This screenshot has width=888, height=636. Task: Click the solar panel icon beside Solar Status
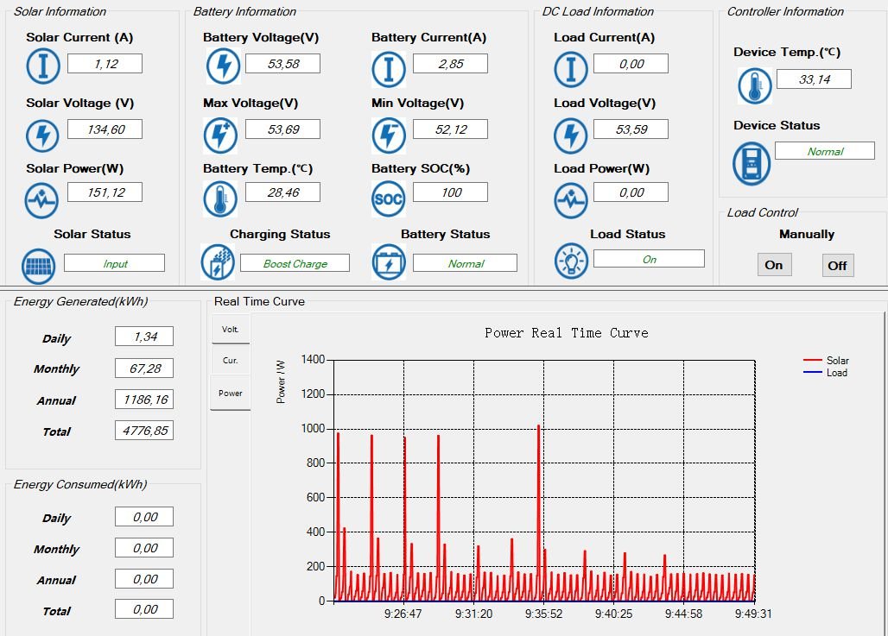pos(40,264)
